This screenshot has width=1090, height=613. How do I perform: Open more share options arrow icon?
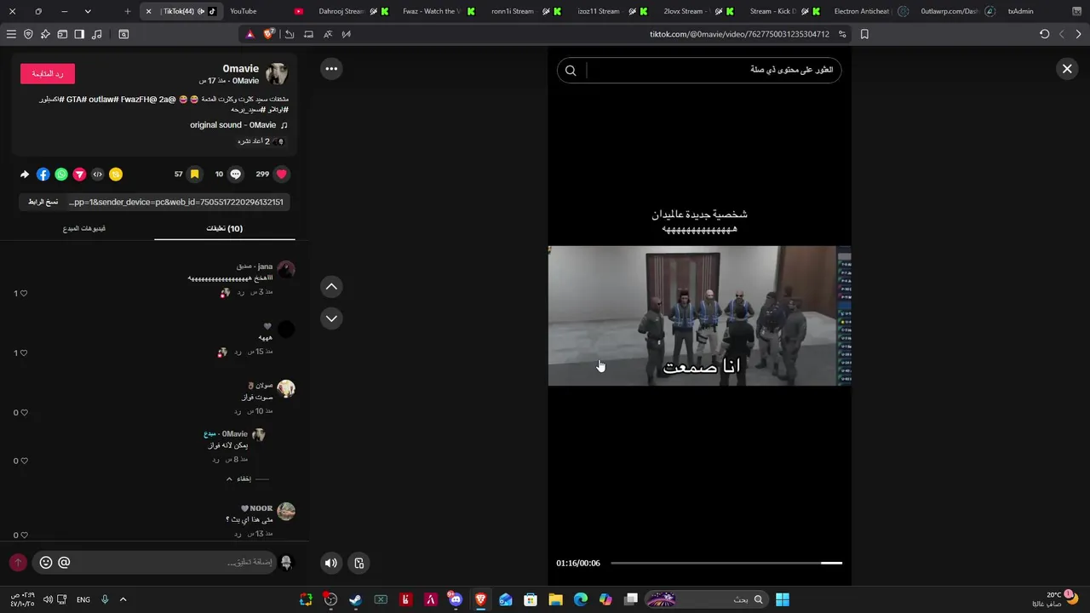click(x=25, y=175)
